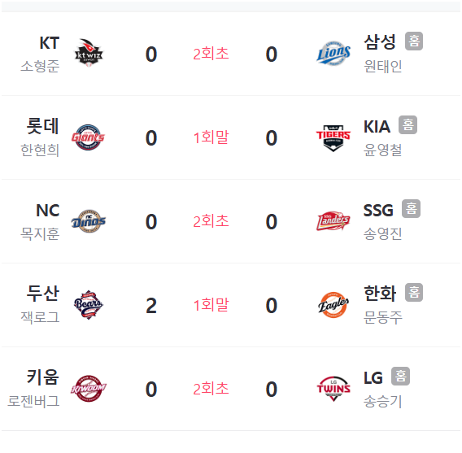Click the 홈 badge next to 삼성
462x453 pixels.
pos(414,41)
